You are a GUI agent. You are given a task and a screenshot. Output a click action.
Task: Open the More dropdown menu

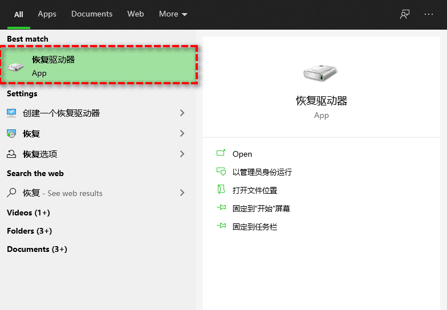coord(173,14)
